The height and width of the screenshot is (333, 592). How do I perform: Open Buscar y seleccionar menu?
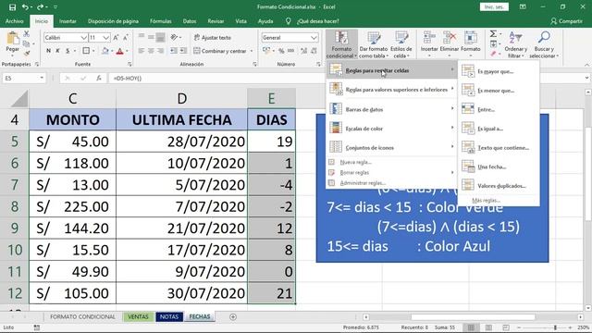(544, 44)
